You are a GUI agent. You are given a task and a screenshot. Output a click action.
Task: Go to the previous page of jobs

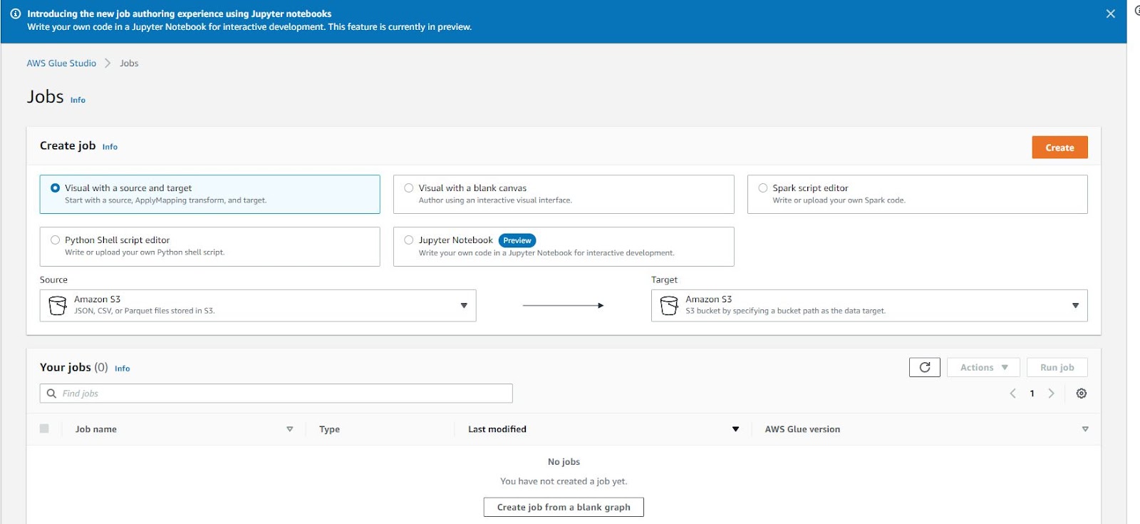(1012, 394)
